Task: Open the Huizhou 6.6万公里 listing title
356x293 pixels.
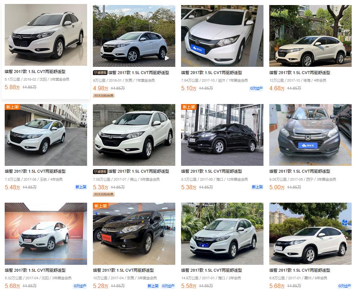Action: tap(300, 270)
